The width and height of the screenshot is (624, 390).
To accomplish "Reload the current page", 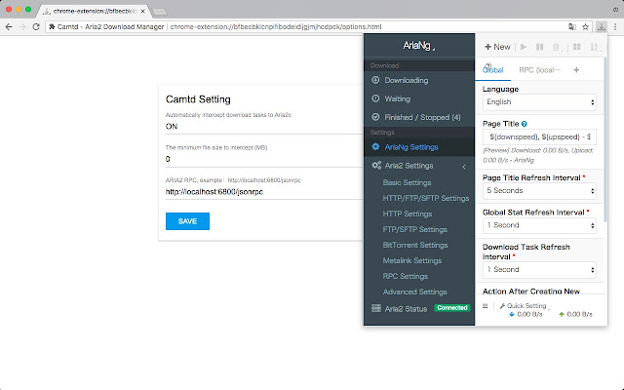I will [36, 26].
